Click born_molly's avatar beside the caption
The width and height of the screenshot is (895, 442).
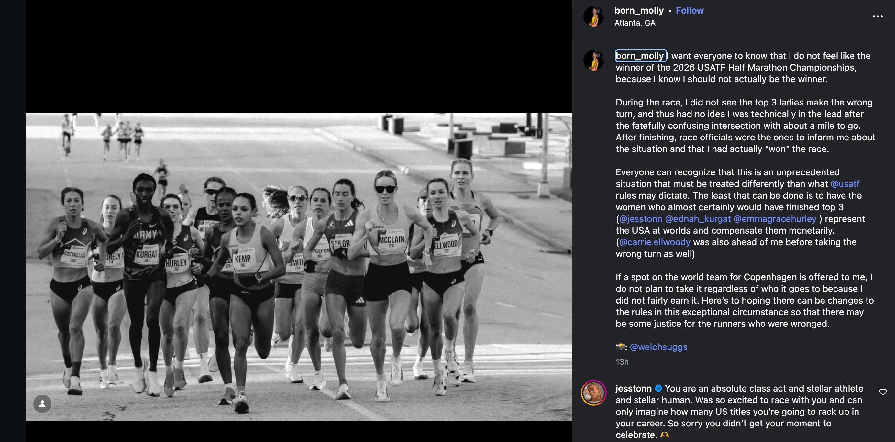click(593, 61)
